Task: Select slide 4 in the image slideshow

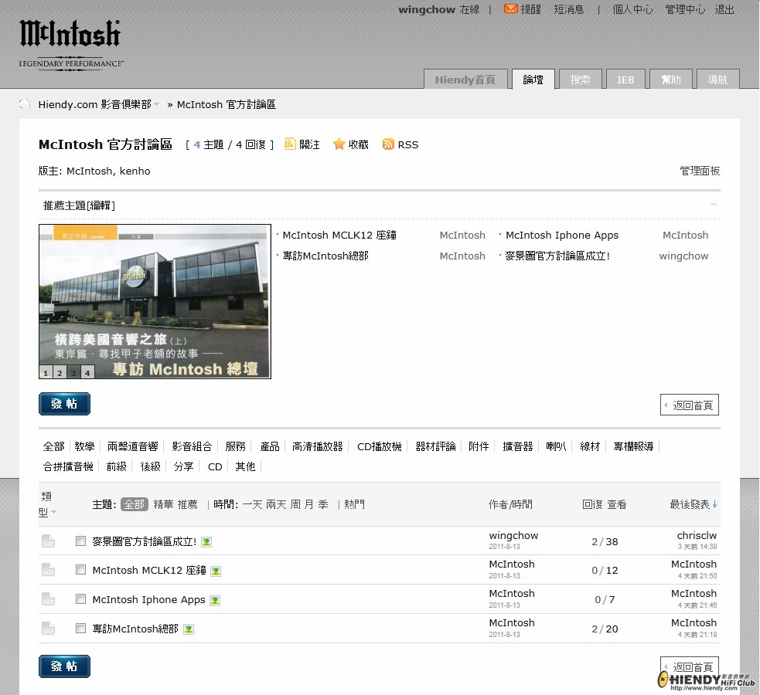Action: click(87, 373)
